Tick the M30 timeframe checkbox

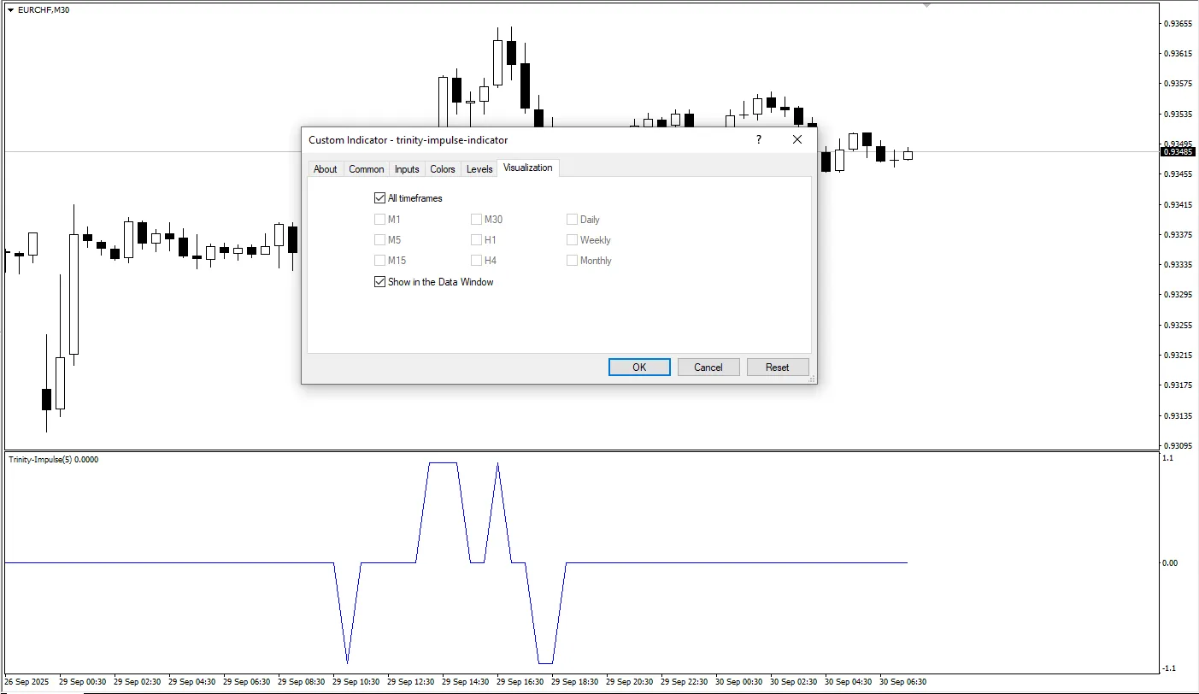pyautogui.click(x=477, y=220)
